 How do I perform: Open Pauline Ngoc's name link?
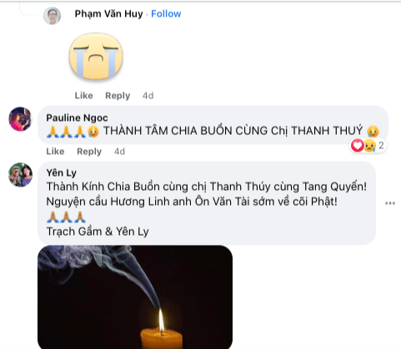tap(77, 117)
